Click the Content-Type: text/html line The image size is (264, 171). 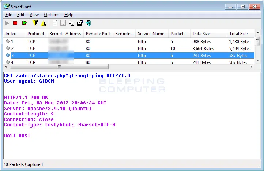pyautogui.click(x=60, y=125)
